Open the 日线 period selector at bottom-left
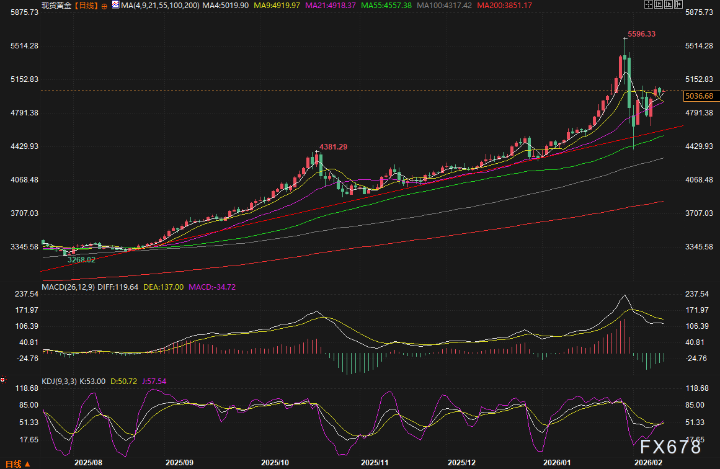Image resolution: width=720 pixels, height=469 pixels. coord(15,463)
